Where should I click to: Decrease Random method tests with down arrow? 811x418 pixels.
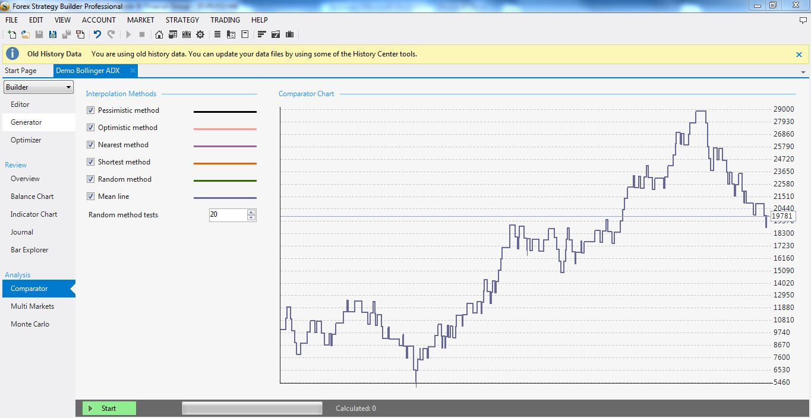tap(251, 218)
